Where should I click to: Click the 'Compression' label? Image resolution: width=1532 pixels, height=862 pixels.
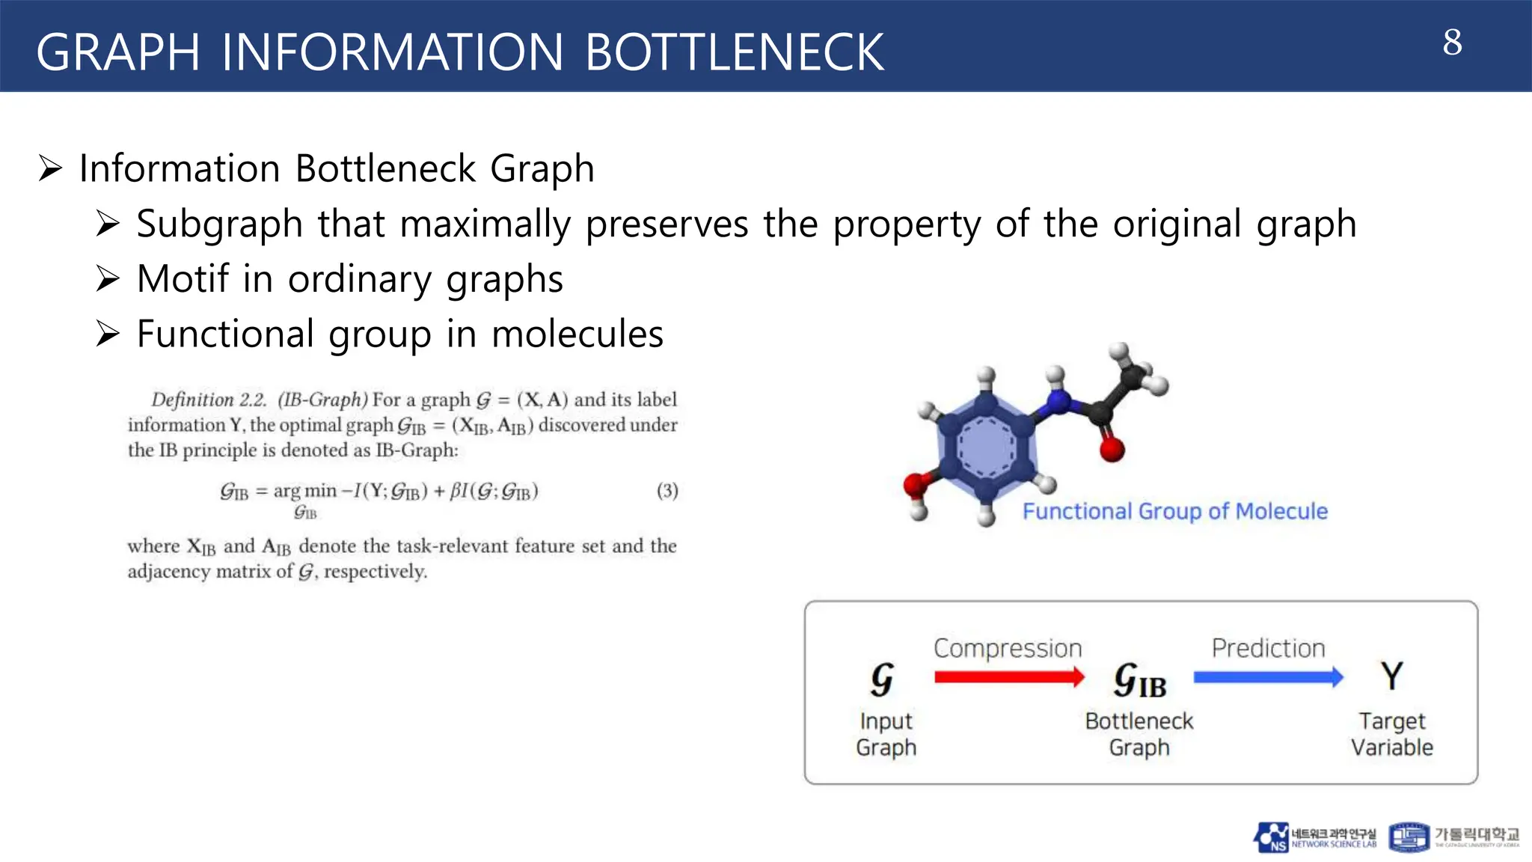click(1008, 648)
